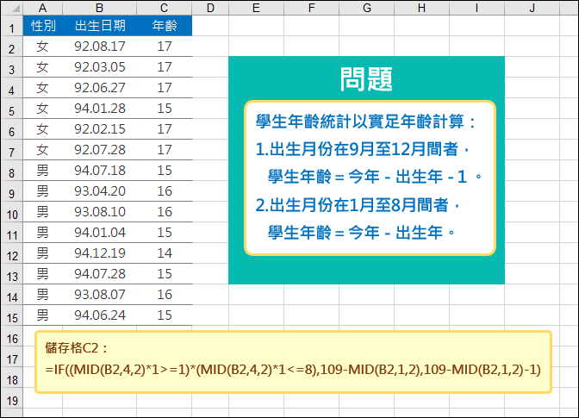Select birth date cell 93.08.10
Image resolution: width=579 pixels, height=418 pixels.
coord(99,211)
